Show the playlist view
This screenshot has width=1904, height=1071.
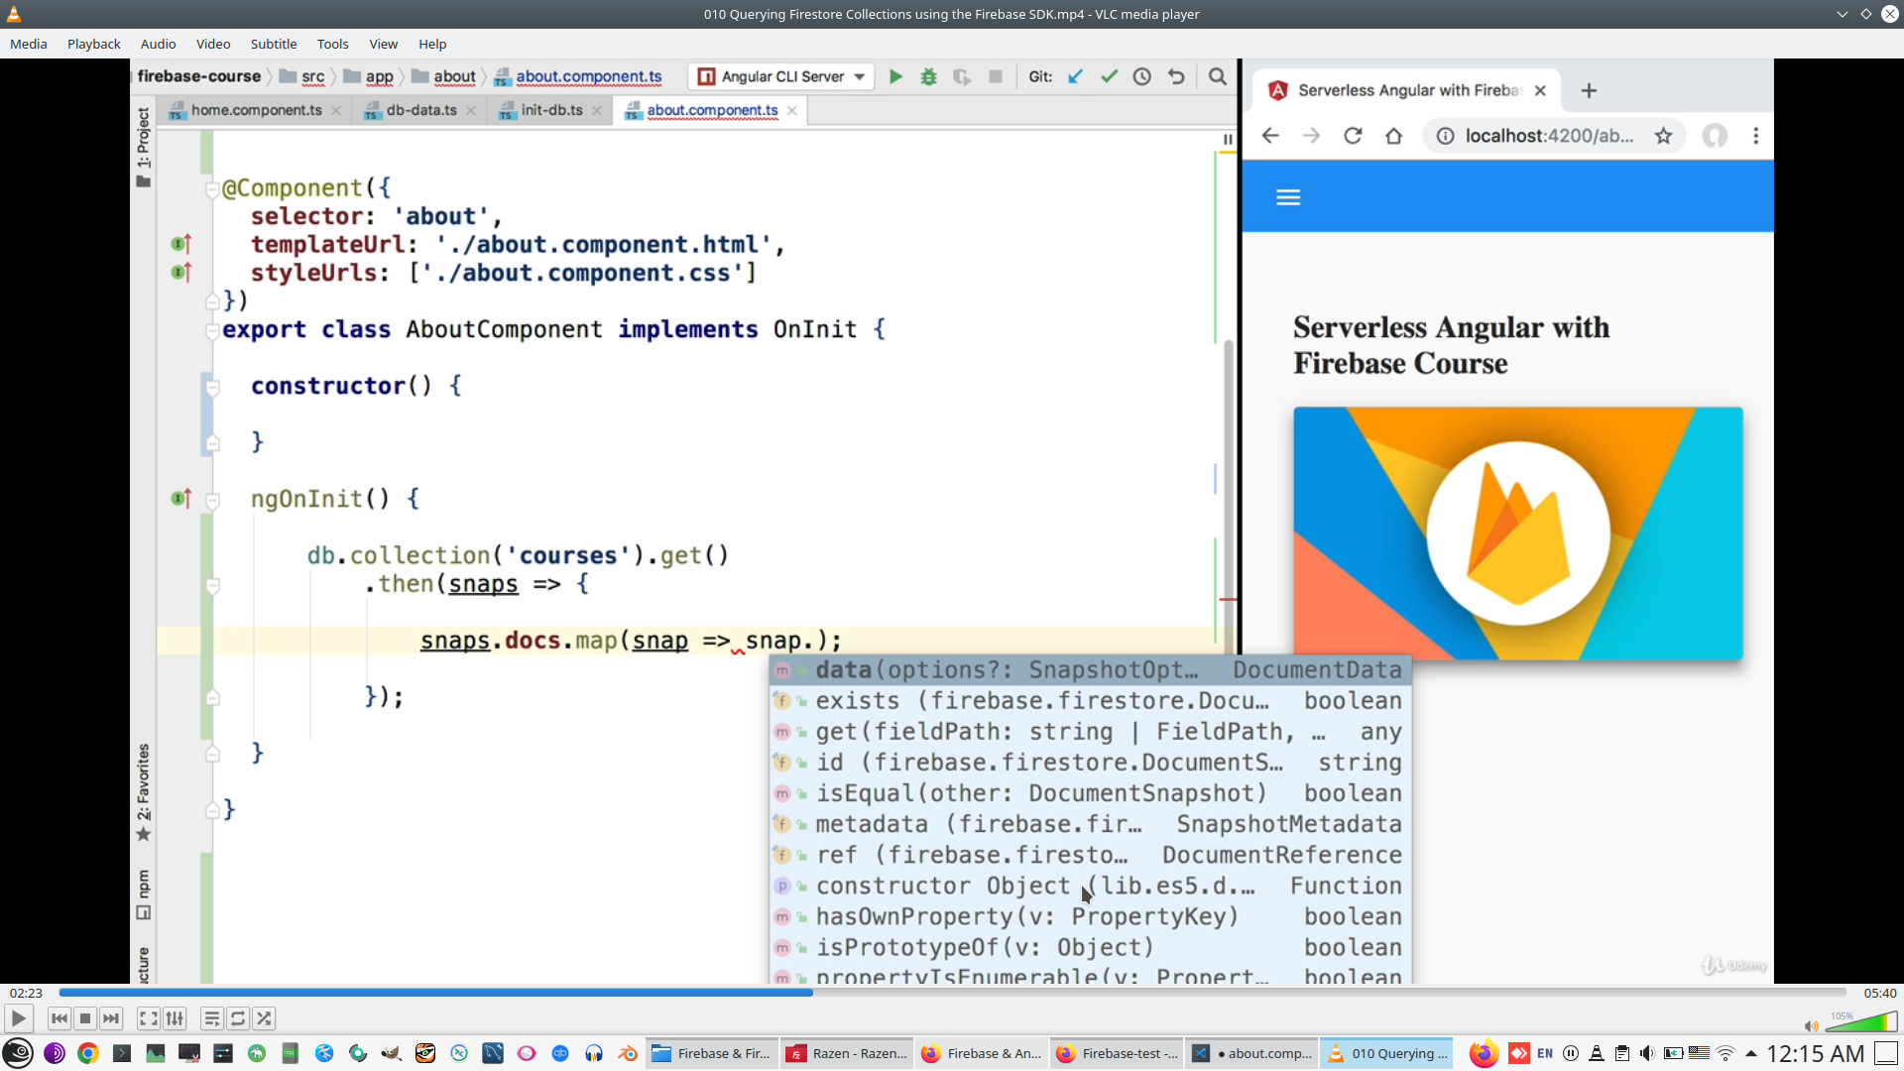211,1018
